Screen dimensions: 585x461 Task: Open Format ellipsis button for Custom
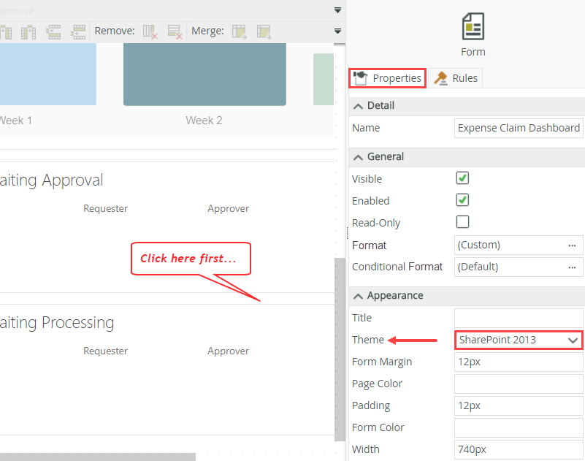pos(572,245)
